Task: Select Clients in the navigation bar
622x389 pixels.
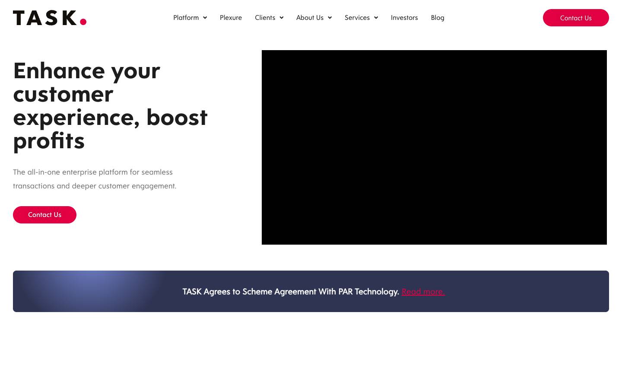Action: [x=265, y=18]
